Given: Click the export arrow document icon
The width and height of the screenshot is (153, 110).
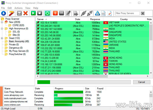Looking at the screenshot, I should [76, 13].
